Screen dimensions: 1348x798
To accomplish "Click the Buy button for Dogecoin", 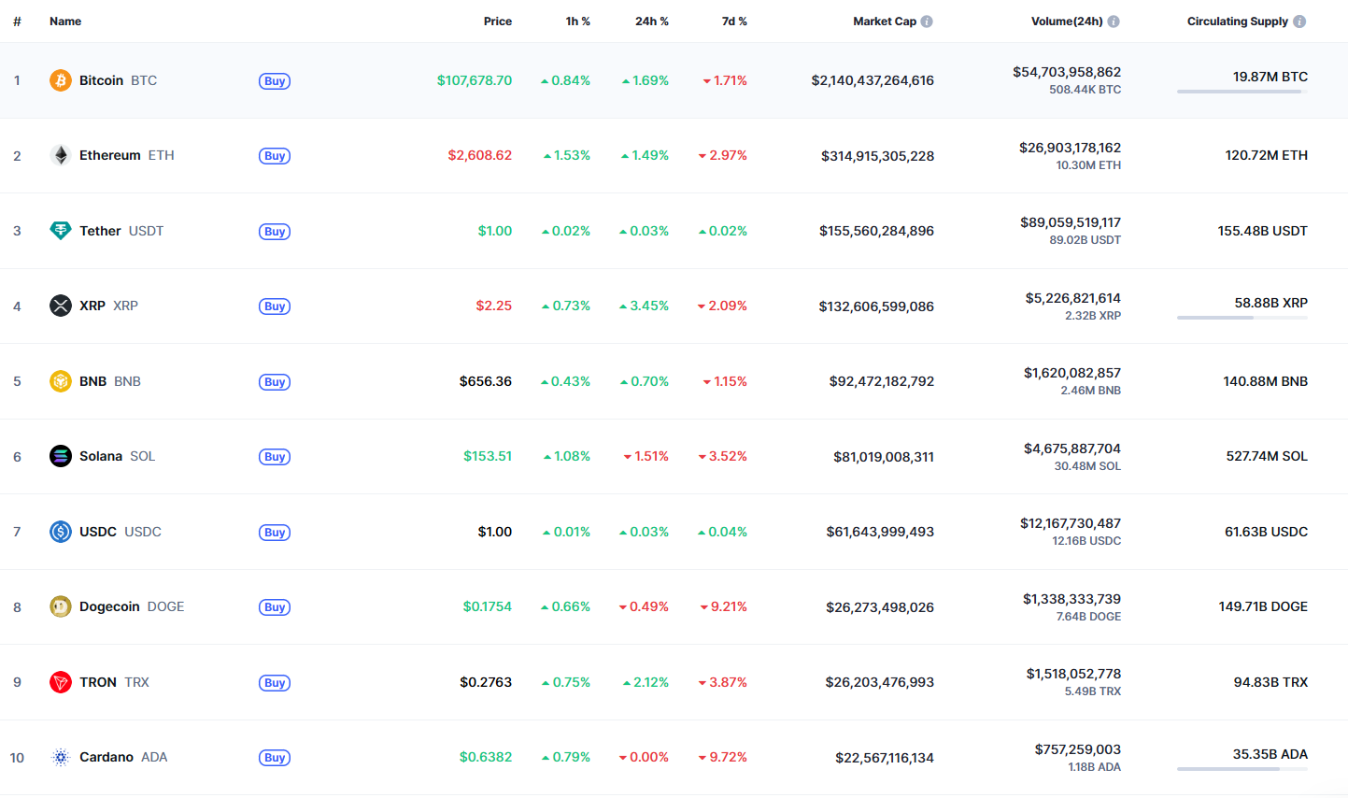I will tap(275, 607).
